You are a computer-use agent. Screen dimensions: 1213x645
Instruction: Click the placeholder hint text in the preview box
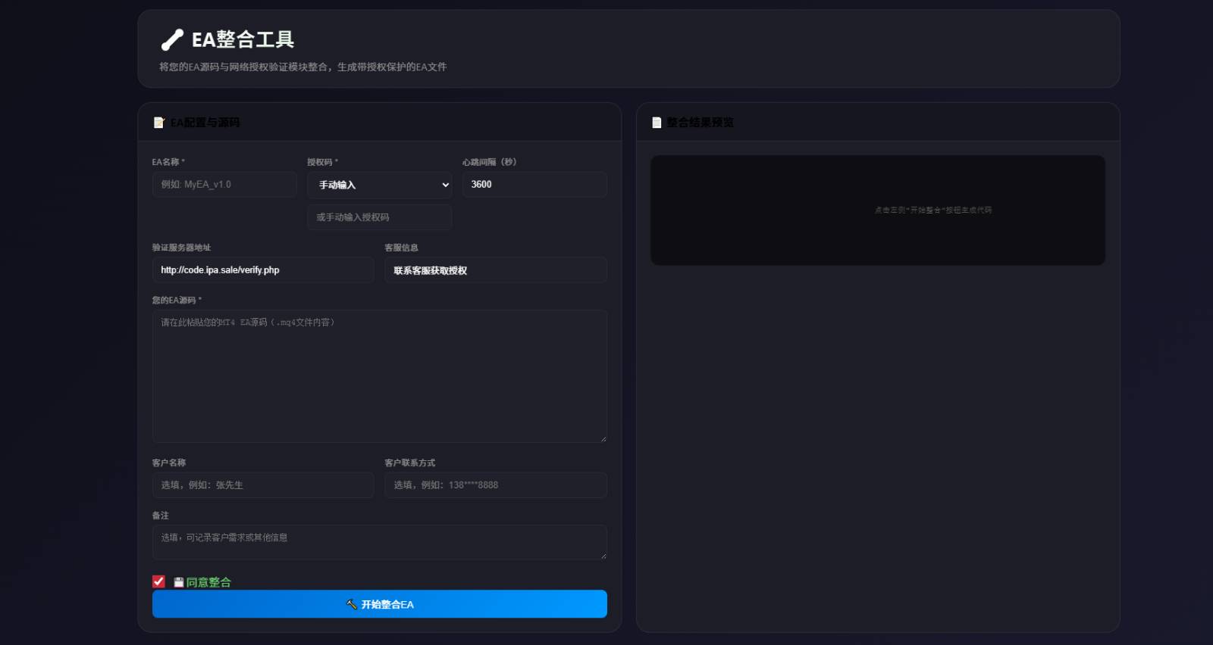933,210
